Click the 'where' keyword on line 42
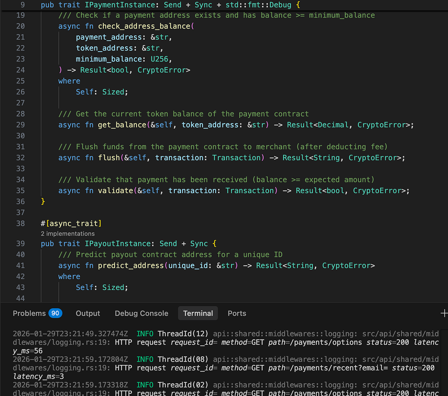Image resolution: width=448 pixels, height=396 pixels. 69,276
